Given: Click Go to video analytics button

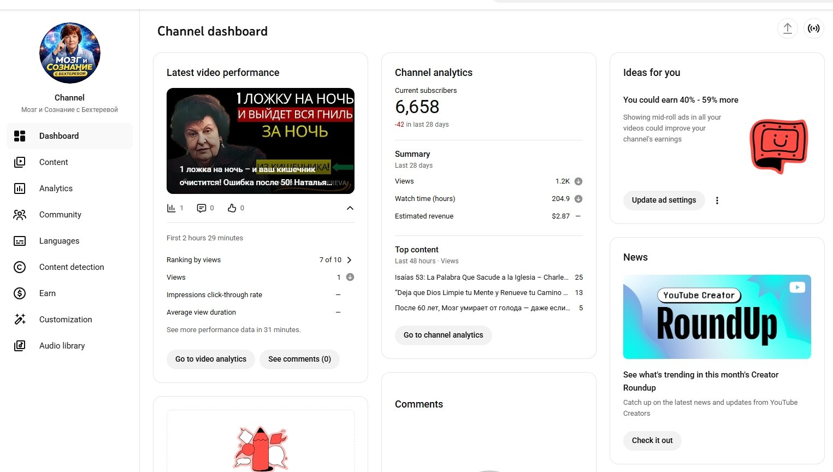Looking at the screenshot, I should (211, 359).
